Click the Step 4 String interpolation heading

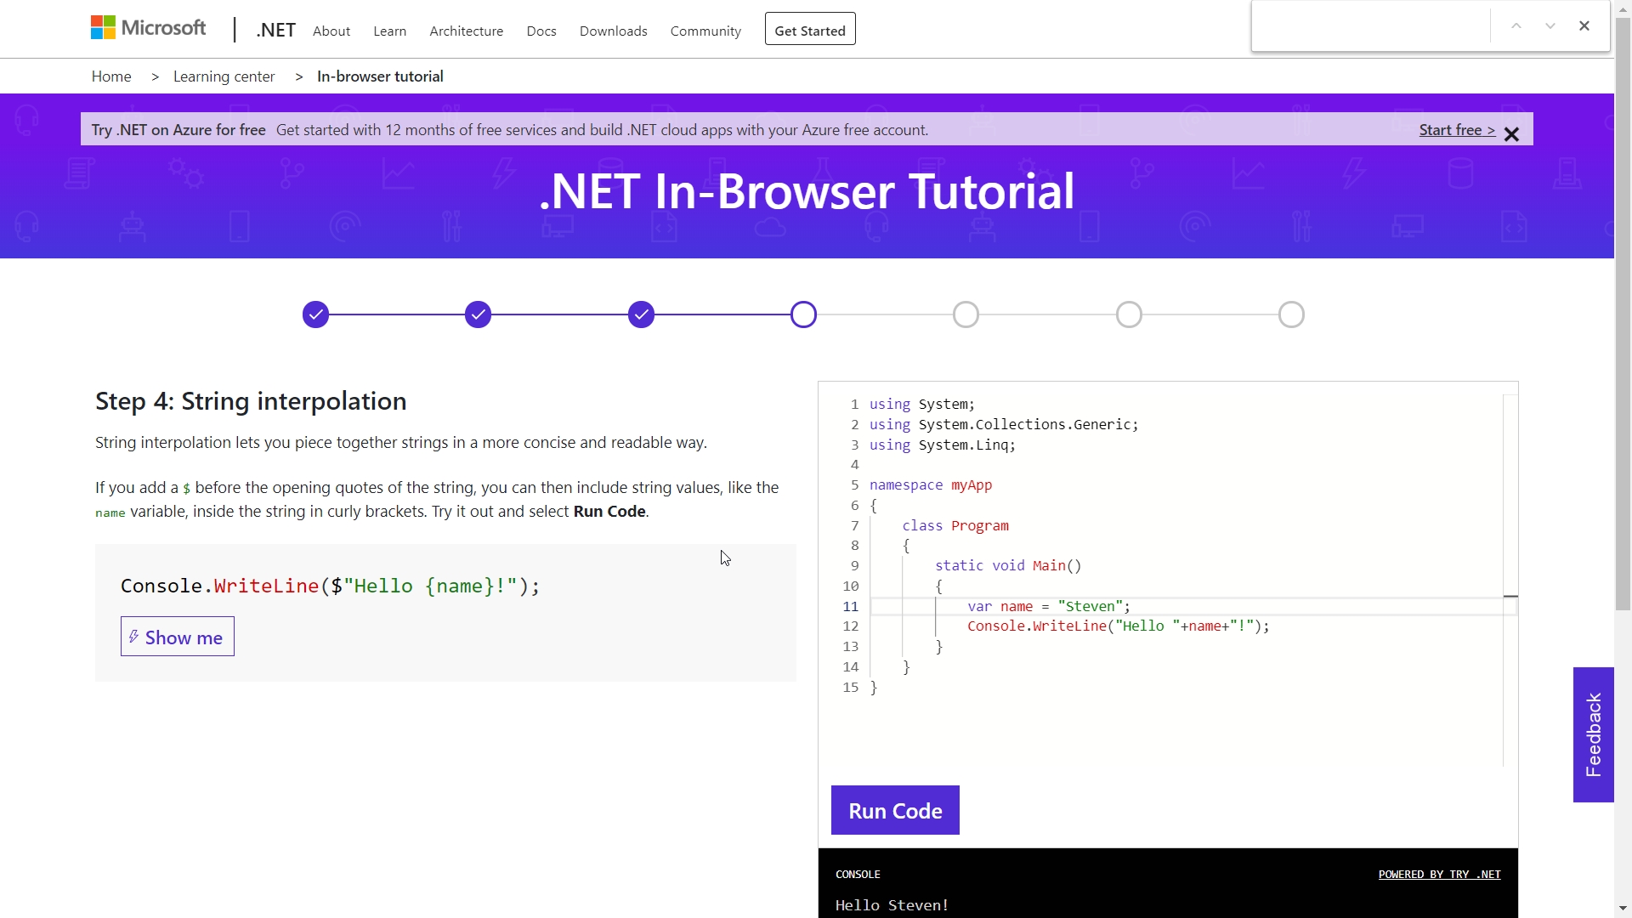coord(251,401)
